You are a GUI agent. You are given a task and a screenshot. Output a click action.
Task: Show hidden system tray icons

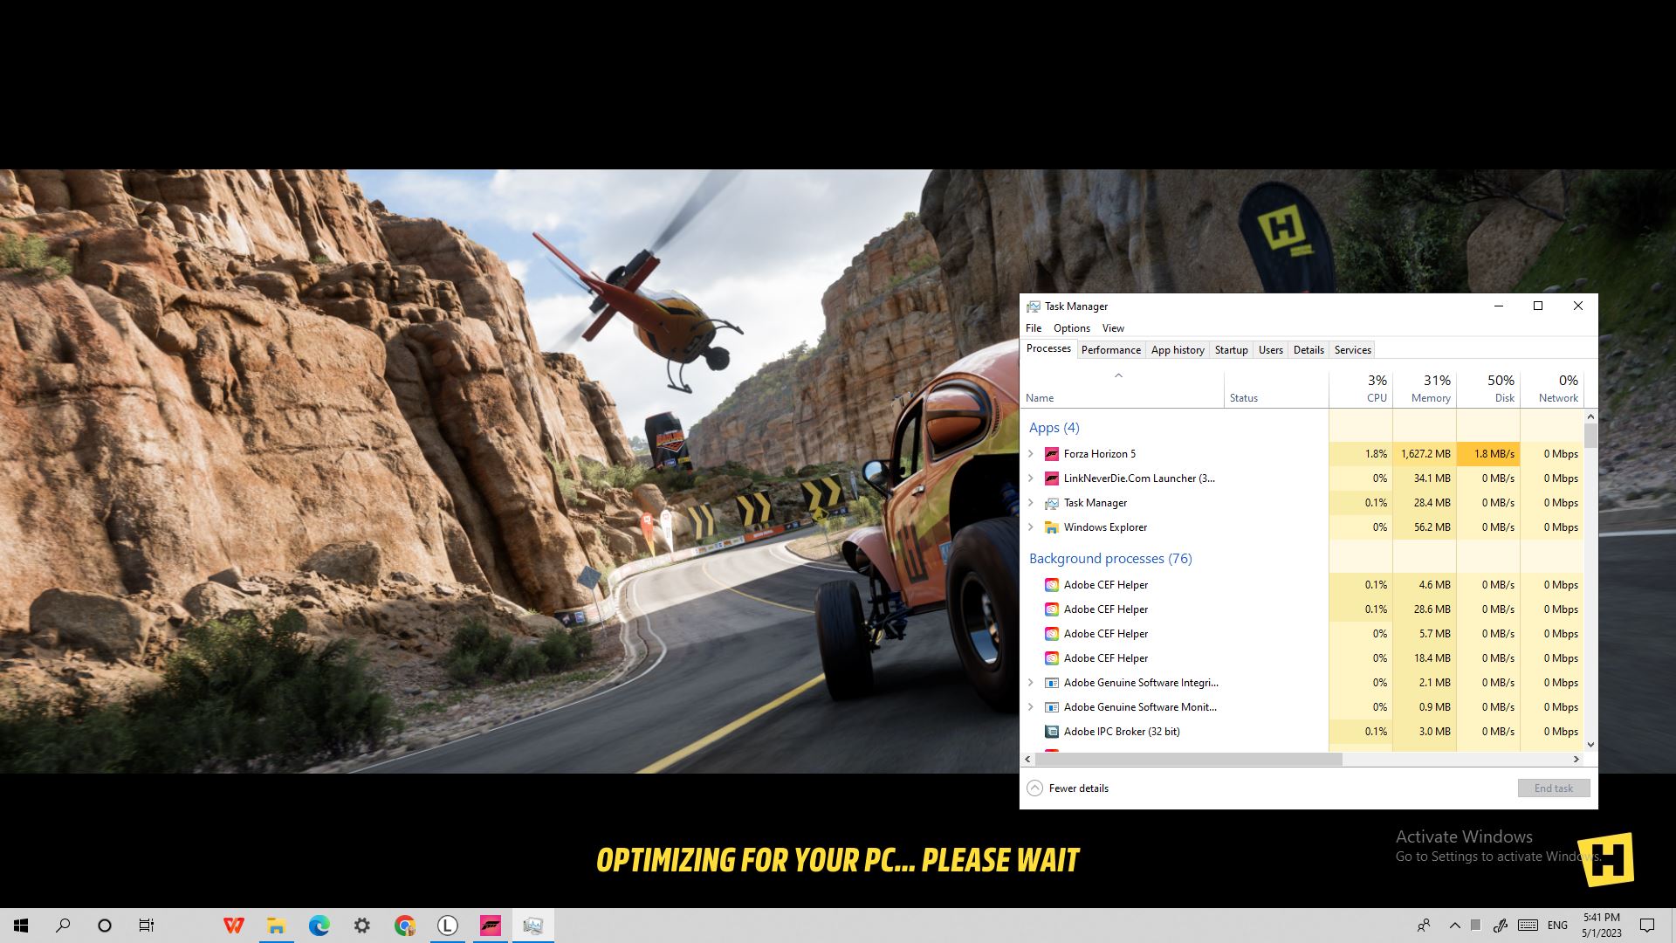(x=1454, y=926)
